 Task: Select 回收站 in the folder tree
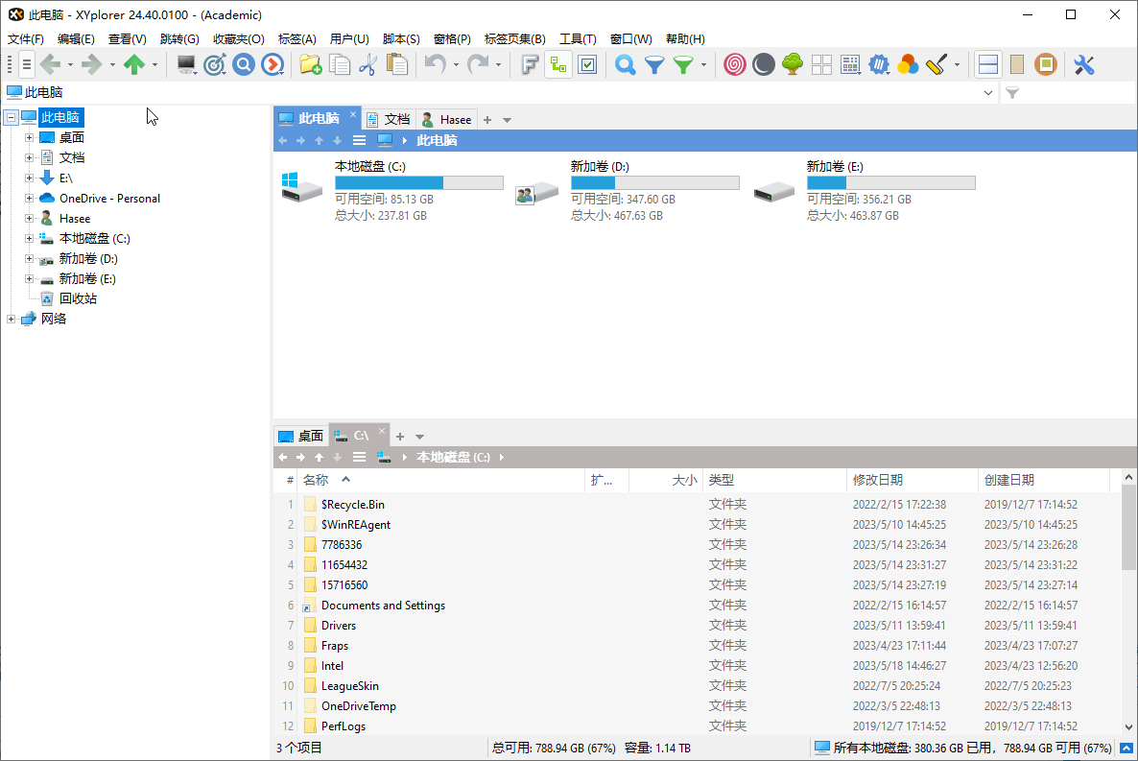78,298
